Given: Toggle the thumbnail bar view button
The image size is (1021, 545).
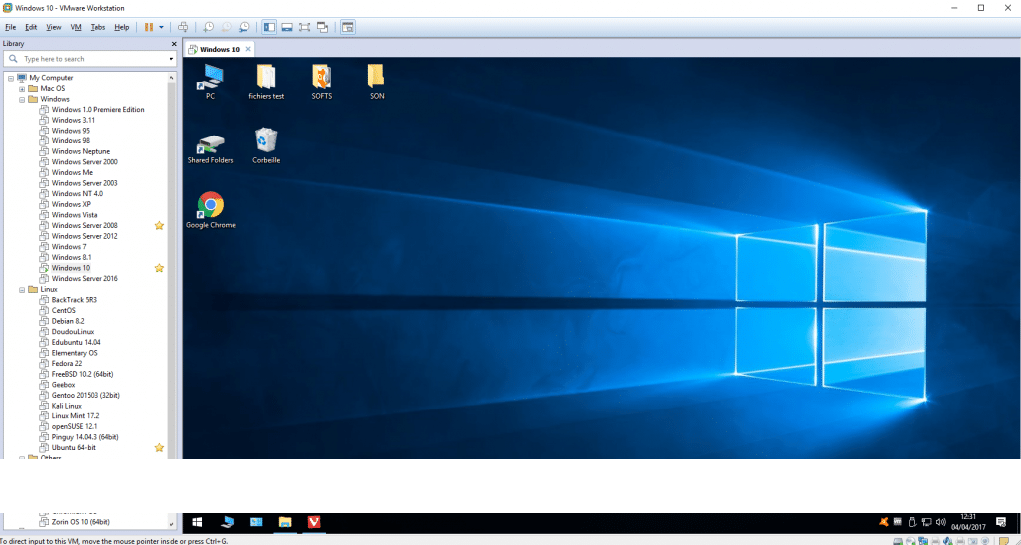Looking at the screenshot, I should pos(287,27).
